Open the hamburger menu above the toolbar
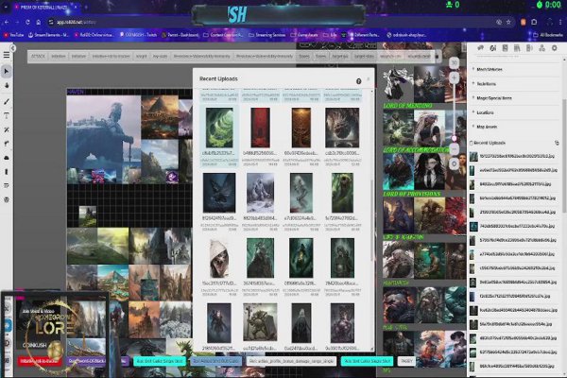567x378 pixels. pyautogui.click(x=7, y=55)
